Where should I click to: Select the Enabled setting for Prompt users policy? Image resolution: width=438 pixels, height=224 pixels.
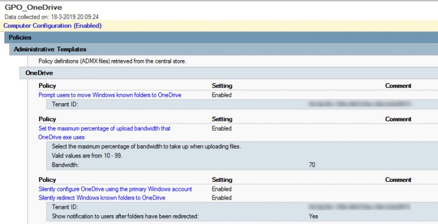(x=221, y=95)
